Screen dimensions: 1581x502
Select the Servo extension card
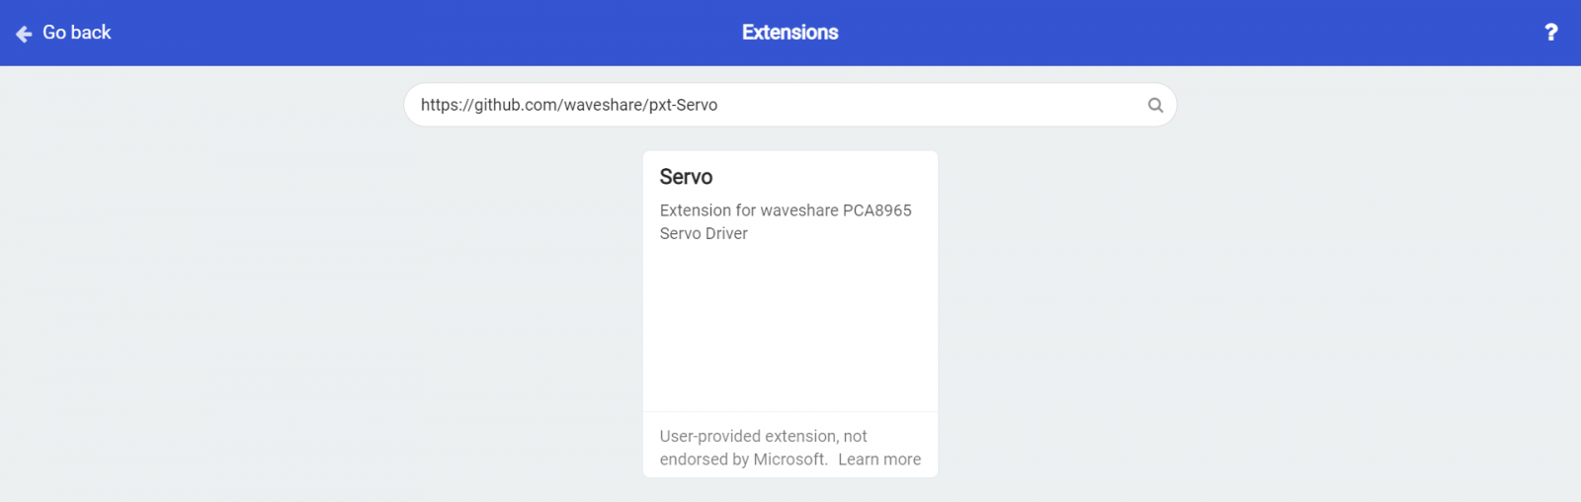tap(790, 314)
